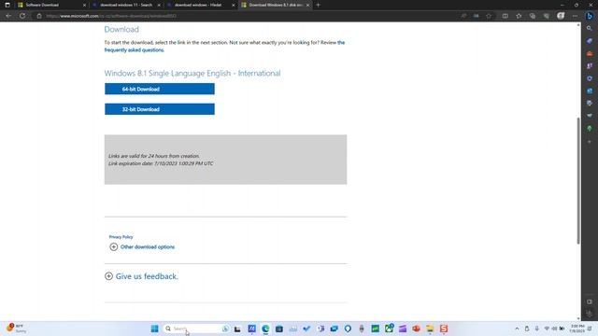Go back to the previous page
The height and width of the screenshot is (336, 598).
[8, 16]
